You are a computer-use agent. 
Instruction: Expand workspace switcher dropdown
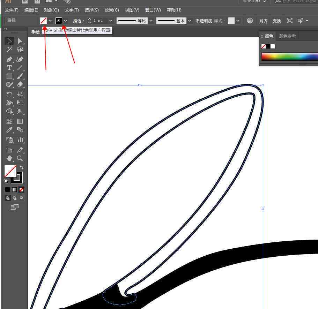(x=265, y=1)
